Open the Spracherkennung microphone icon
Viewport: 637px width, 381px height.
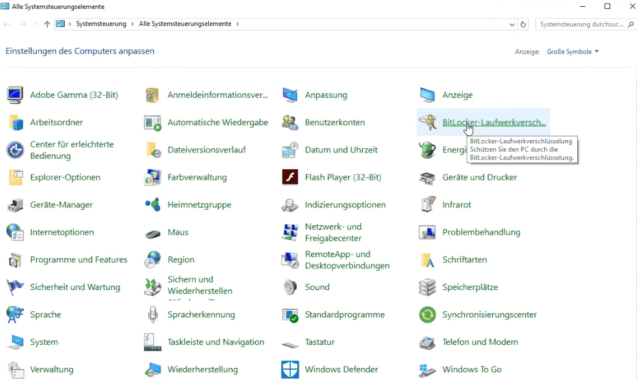click(x=153, y=314)
